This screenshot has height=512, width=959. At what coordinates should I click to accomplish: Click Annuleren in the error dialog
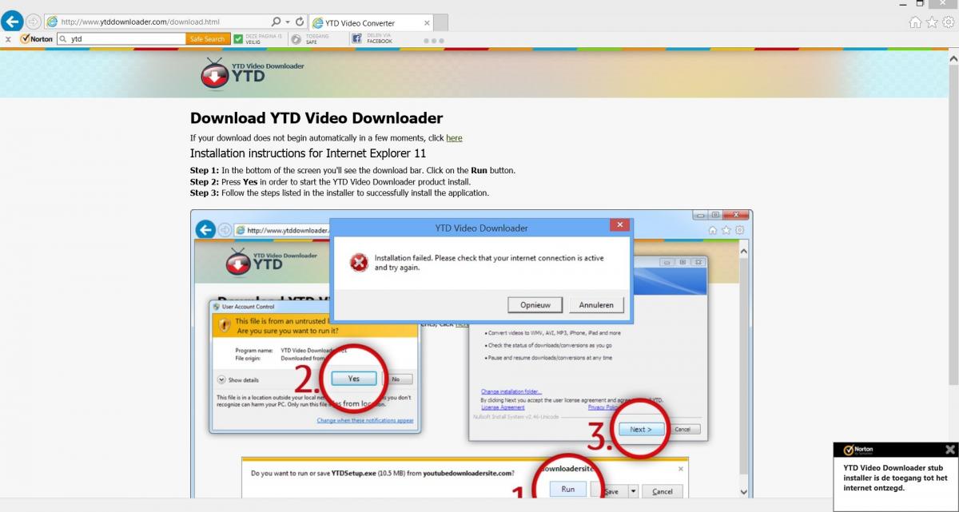click(596, 305)
